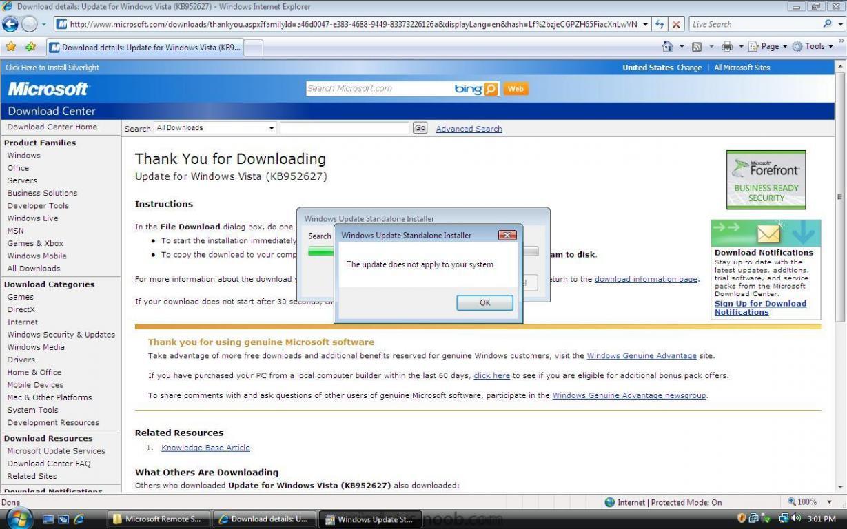
Task: Click Sign Up for Download Notifications link
Action: 760,308
